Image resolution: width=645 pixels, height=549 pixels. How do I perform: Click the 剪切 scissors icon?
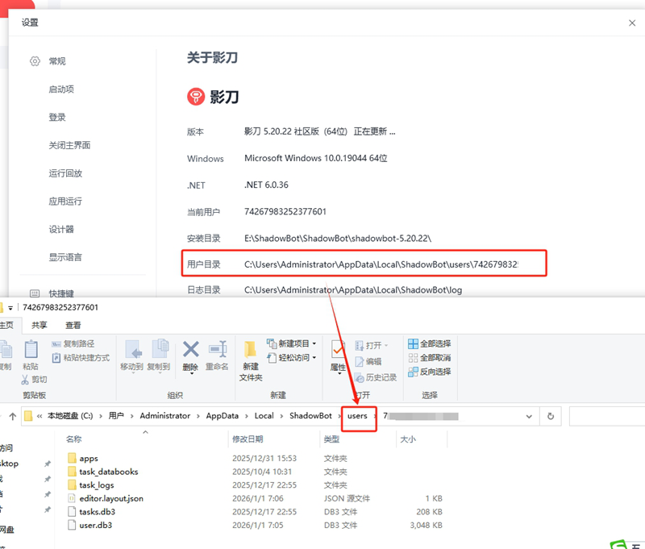[x=25, y=379]
